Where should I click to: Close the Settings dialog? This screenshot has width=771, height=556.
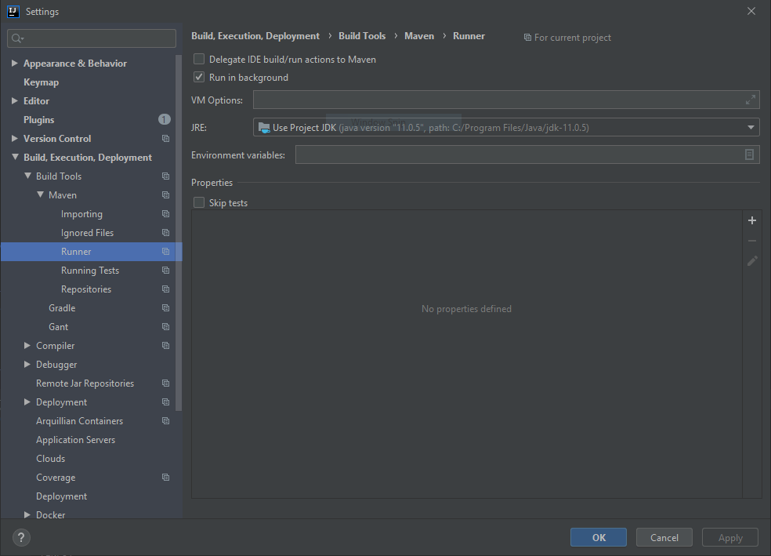[x=751, y=11]
